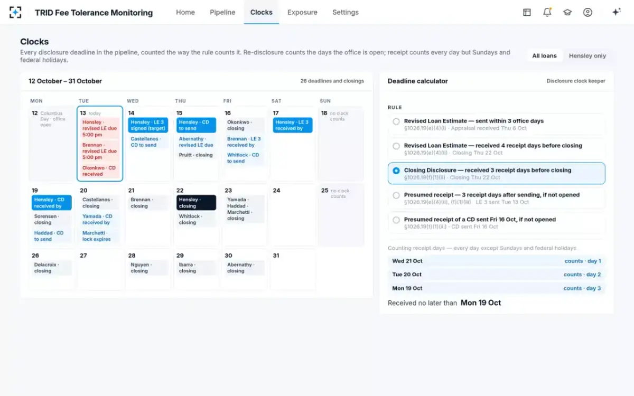Viewport: 634px width, 396px height.
Task: Open Whitlock closing event
Action: (x=196, y=219)
